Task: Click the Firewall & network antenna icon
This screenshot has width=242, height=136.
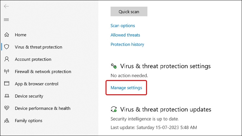Action: (x=7, y=72)
